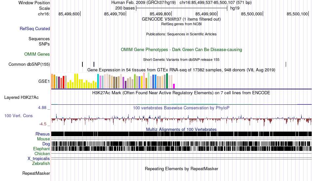
Task: Click position marker 85,499,800
Action: (161, 14)
